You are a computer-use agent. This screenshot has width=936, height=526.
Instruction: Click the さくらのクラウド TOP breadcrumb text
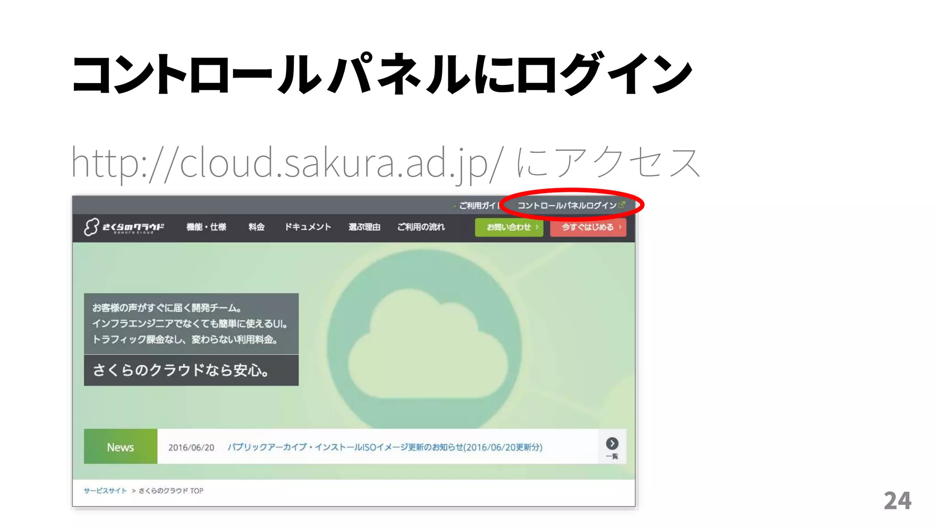pos(171,491)
